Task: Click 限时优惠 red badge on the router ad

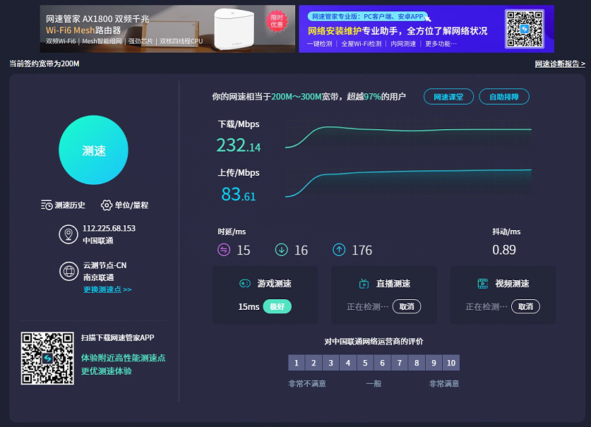Action: pos(277,21)
